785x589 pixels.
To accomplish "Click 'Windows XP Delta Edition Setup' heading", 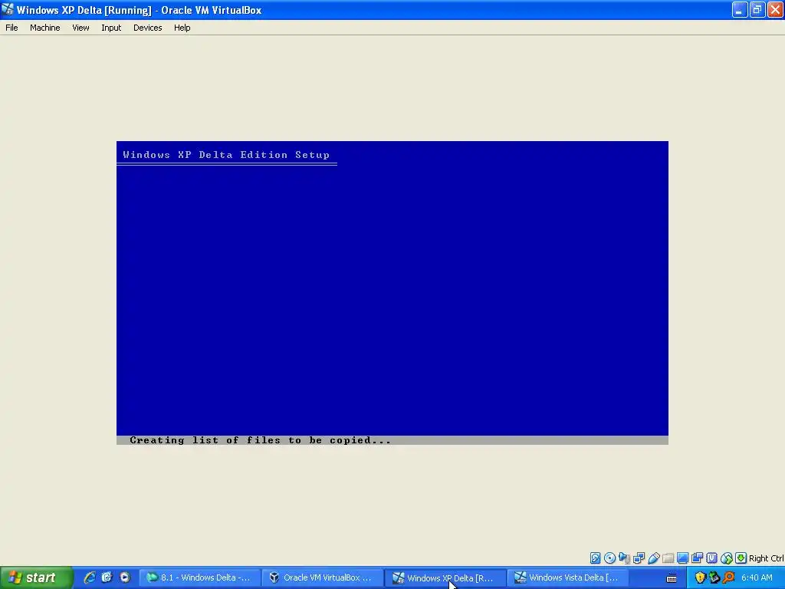I will 226,155.
